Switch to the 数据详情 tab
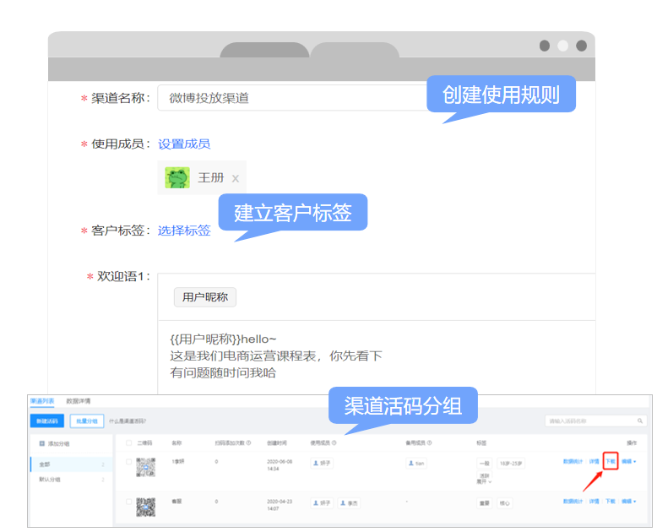 tap(79, 401)
